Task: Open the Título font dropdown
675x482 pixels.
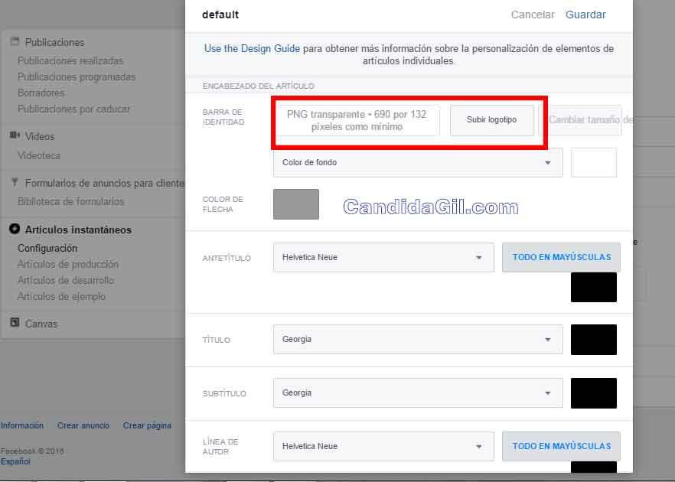Action: [418, 340]
